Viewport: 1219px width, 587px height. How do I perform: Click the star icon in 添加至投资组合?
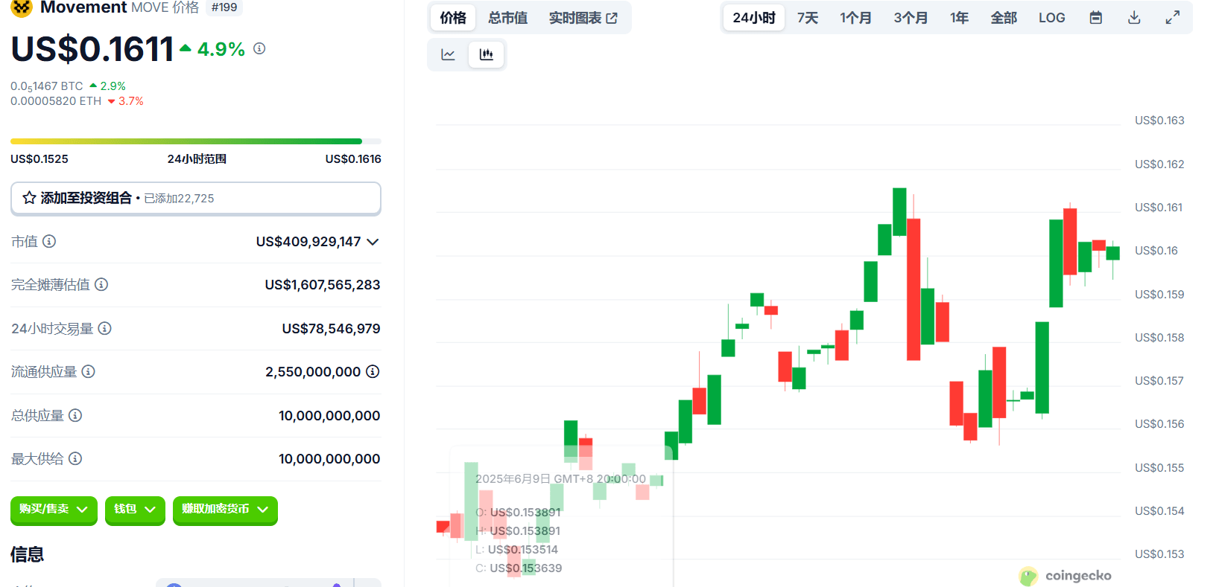pyautogui.click(x=29, y=198)
